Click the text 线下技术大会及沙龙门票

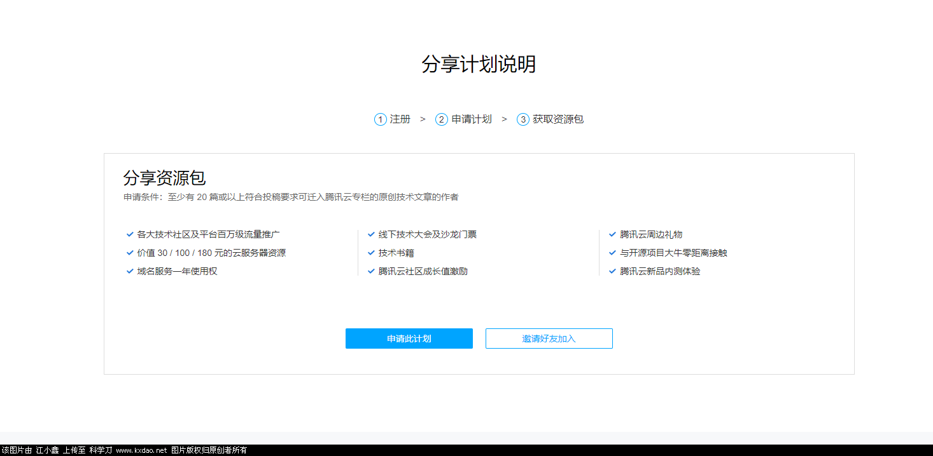click(x=427, y=234)
